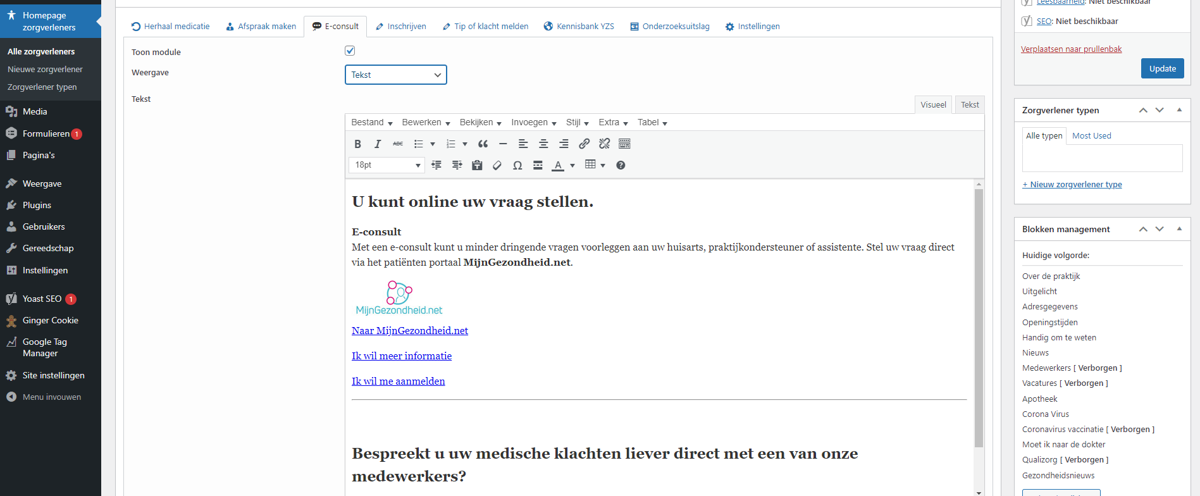The width and height of the screenshot is (1200, 496).
Task: Expand the text color dropdown arrow
Action: [x=572, y=166]
